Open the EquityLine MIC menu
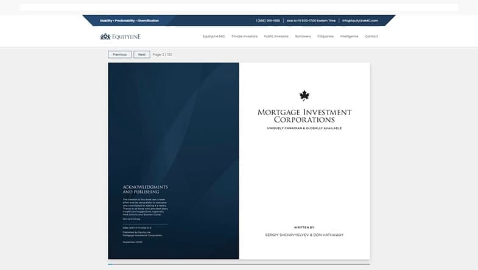The width and height of the screenshot is (478, 270). tap(213, 37)
